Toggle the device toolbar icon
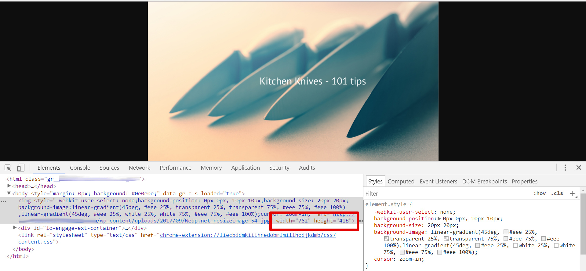The image size is (586, 271). (20, 168)
